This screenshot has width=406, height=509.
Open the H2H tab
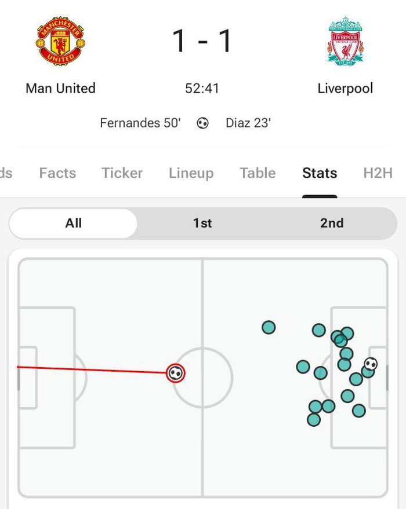pos(377,173)
